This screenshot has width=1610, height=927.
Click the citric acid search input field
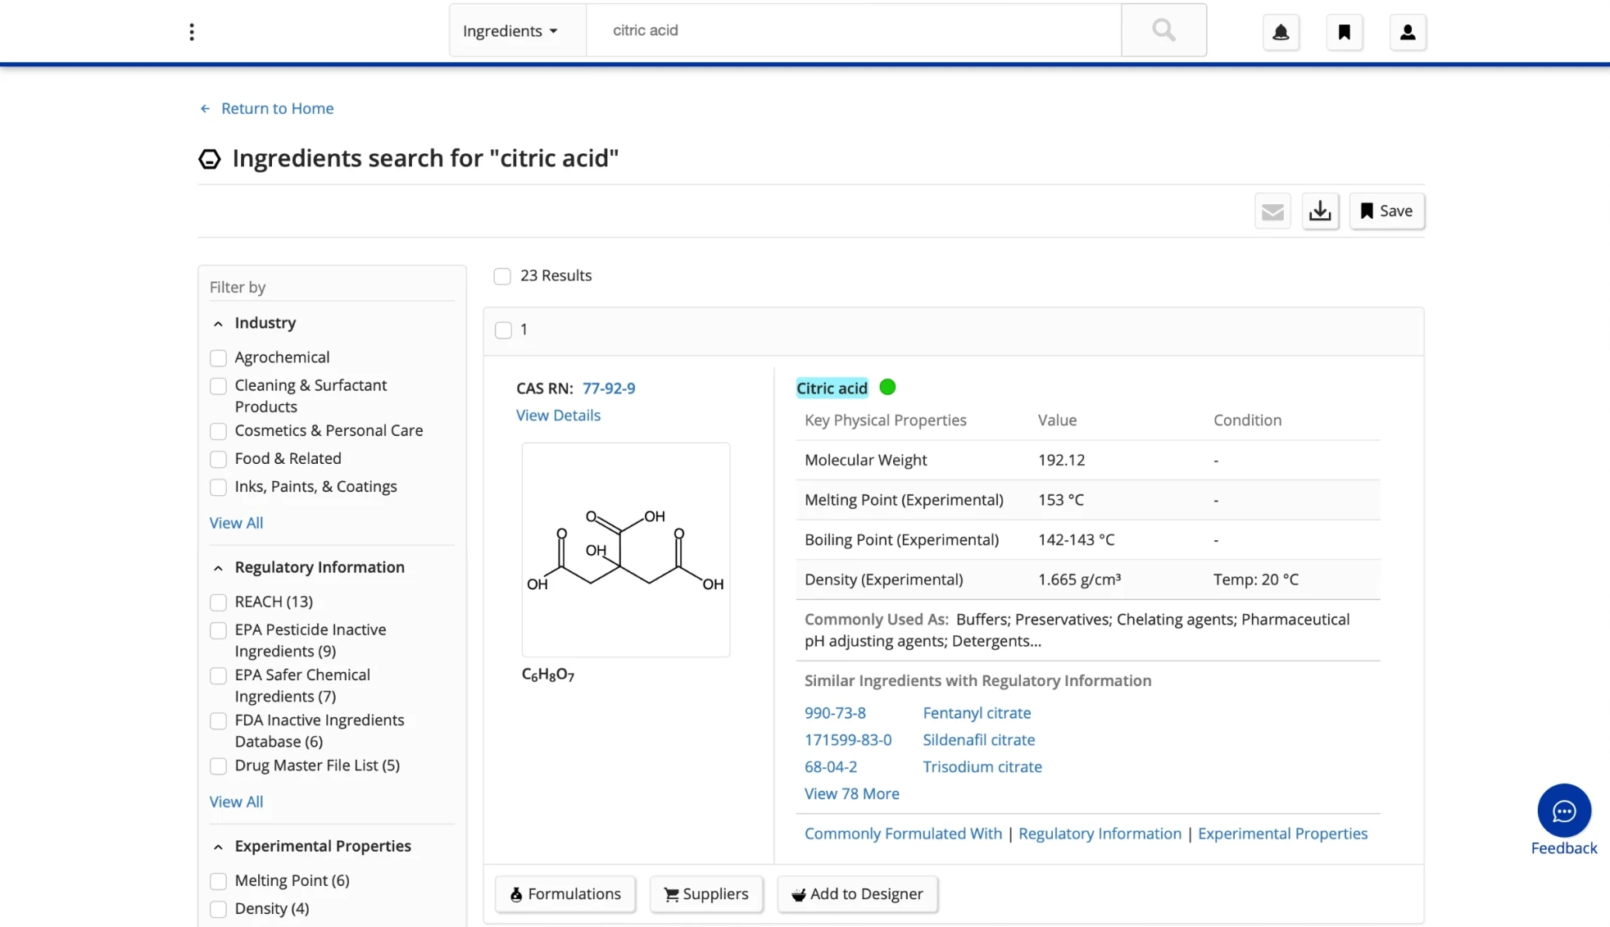tap(854, 30)
